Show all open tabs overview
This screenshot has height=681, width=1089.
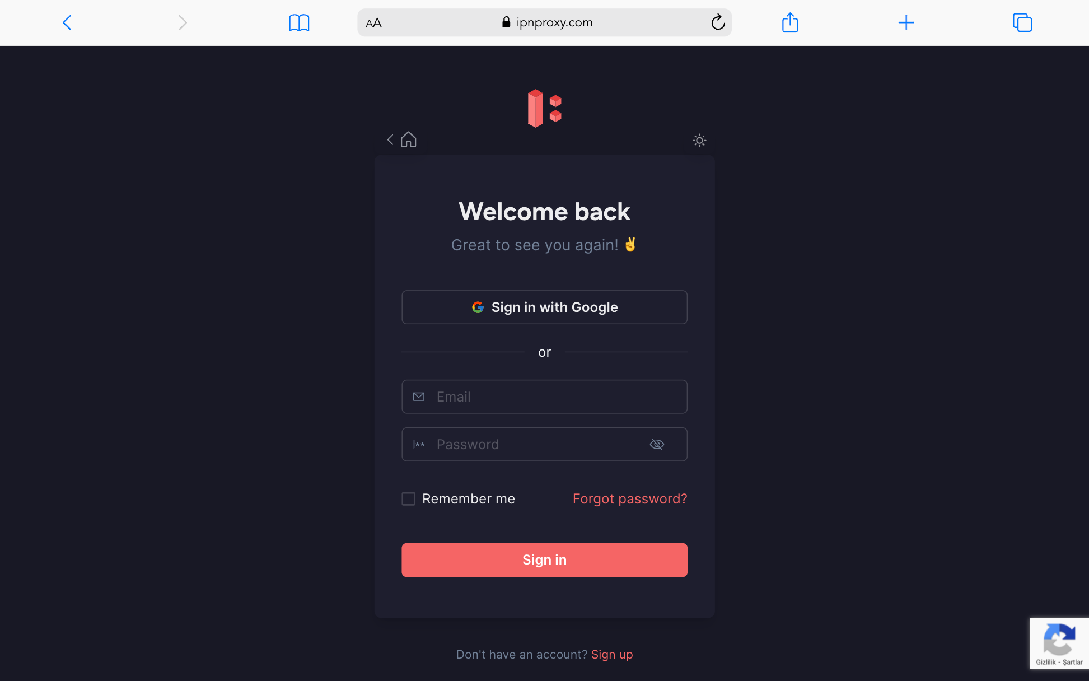1022,22
